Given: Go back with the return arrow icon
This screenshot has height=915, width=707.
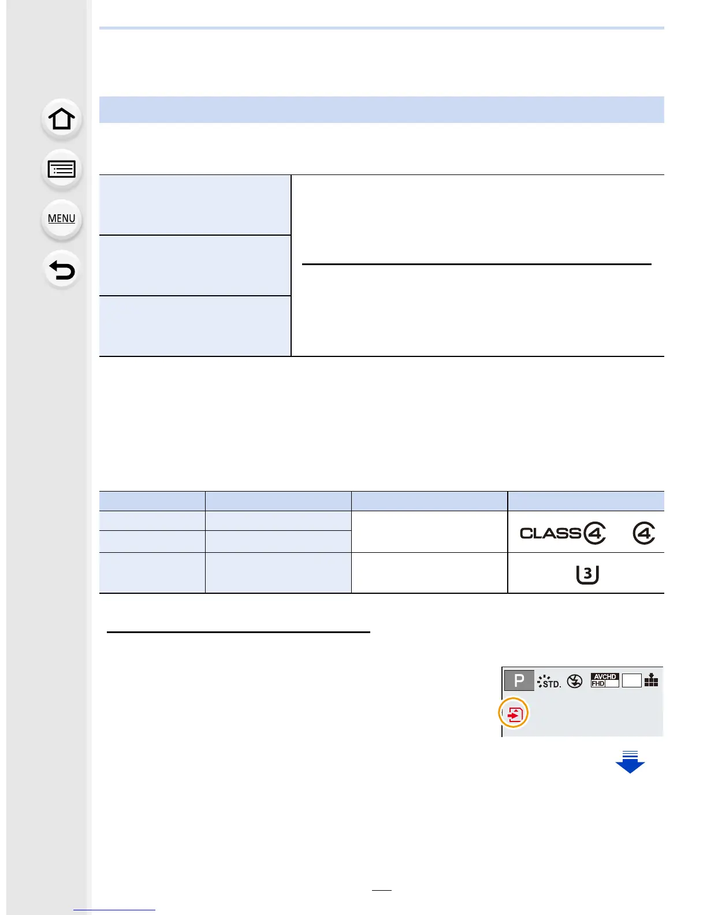Looking at the screenshot, I should click(x=61, y=270).
